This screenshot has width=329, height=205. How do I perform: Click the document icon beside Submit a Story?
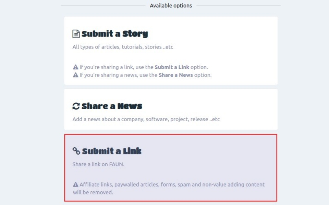76,34
